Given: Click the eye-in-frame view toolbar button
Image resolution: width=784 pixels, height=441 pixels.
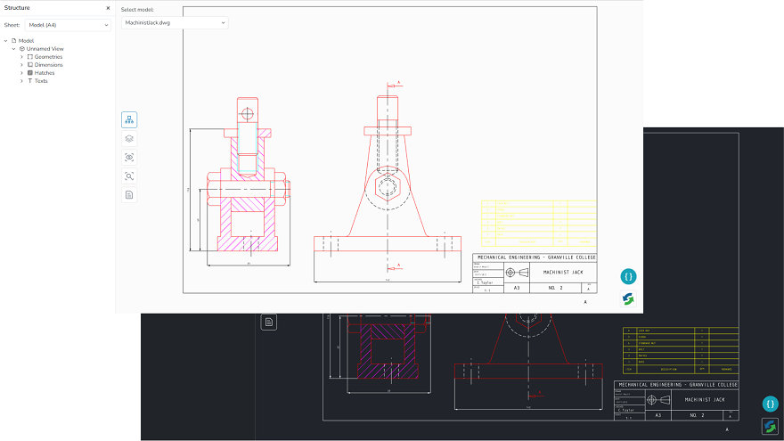Looking at the screenshot, I should click(x=129, y=158).
